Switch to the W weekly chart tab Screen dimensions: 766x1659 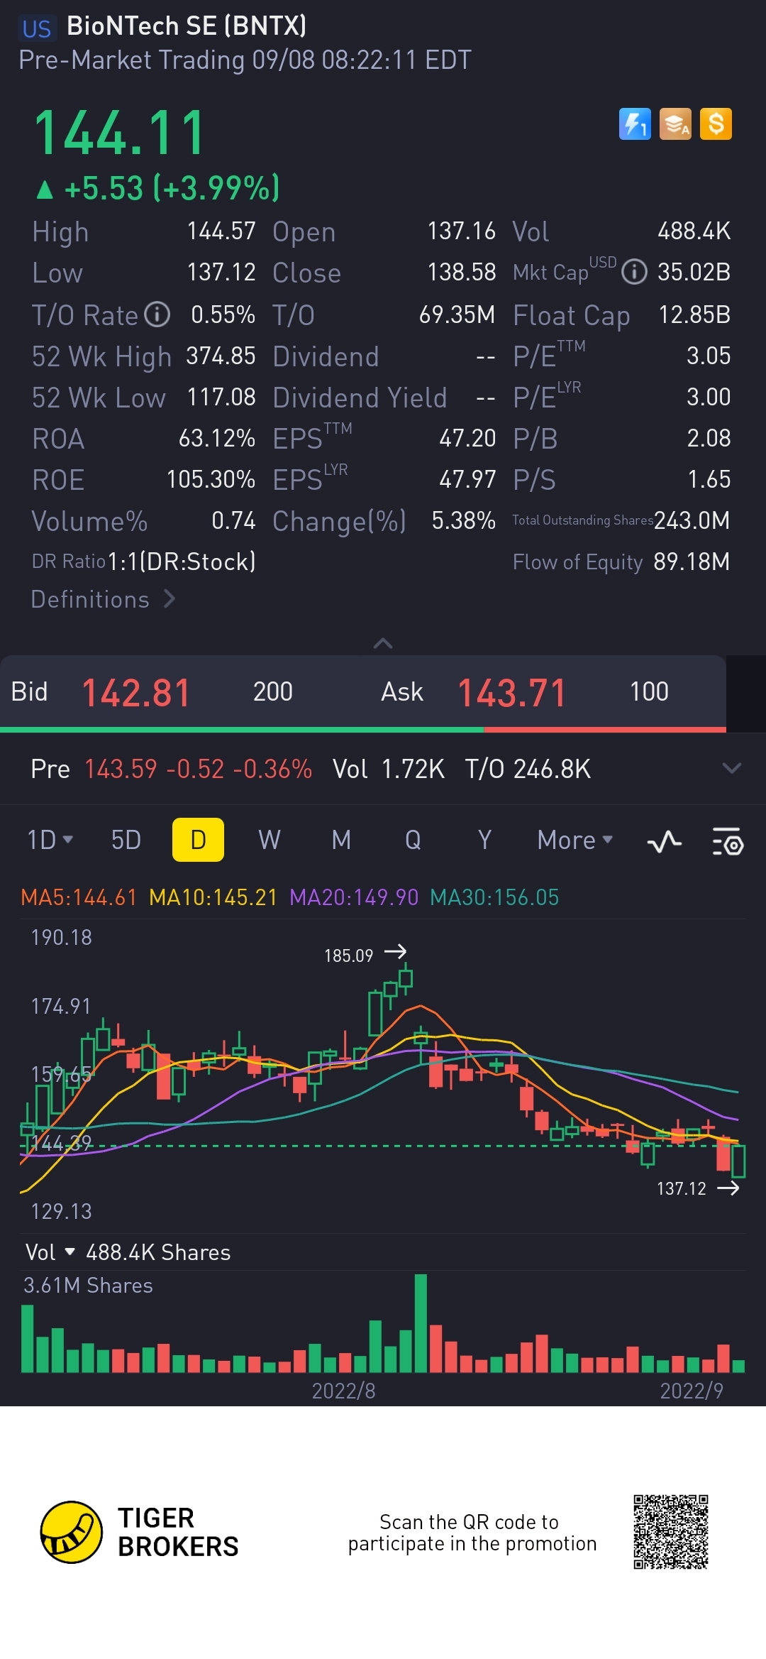coord(270,840)
